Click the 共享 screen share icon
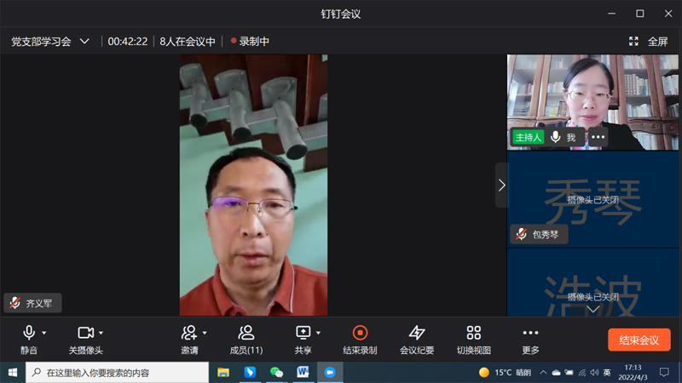 [303, 333]
